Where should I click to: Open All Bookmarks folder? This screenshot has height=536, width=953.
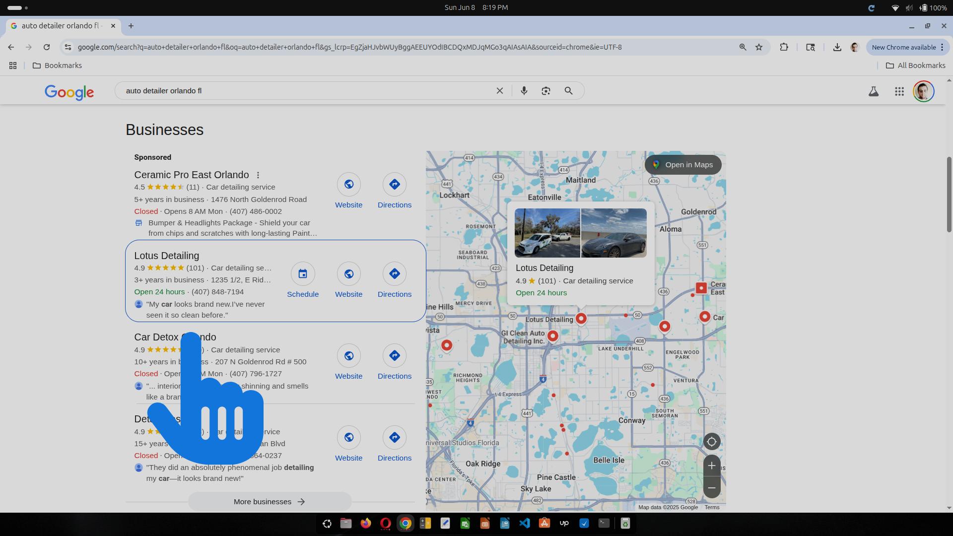click(x=915, y=66)
